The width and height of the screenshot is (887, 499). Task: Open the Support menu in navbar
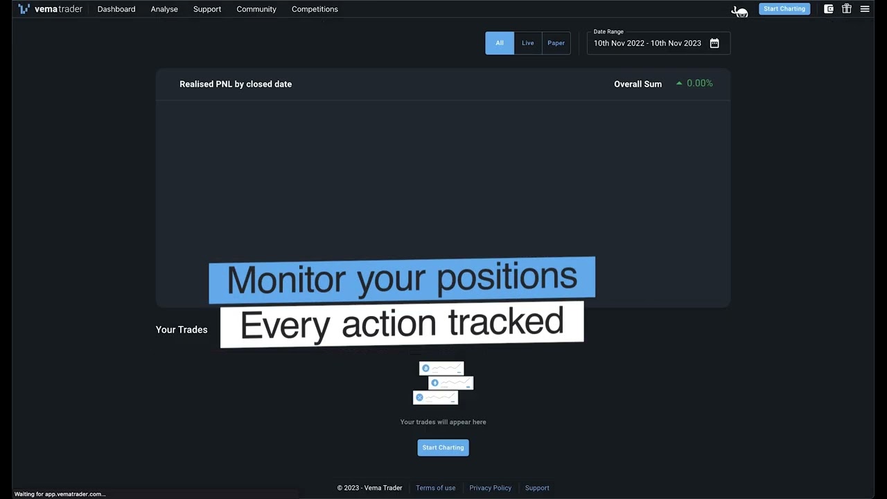point(207,9)
